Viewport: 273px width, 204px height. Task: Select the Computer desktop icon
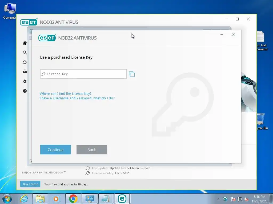pos(10,11)
